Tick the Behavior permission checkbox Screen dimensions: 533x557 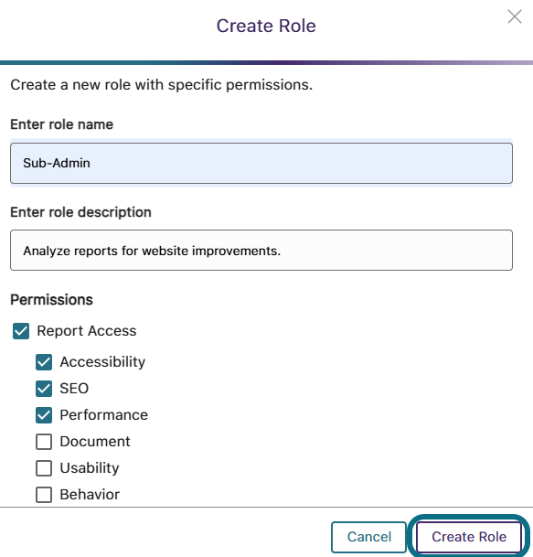(x=44, y=495)
